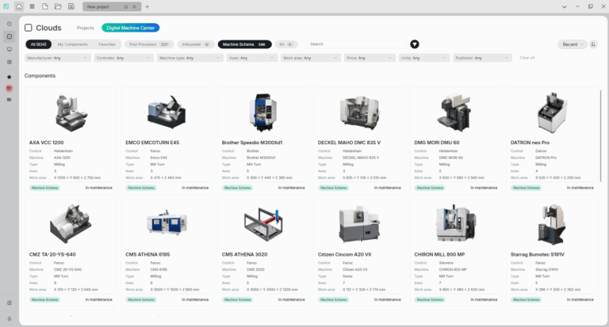Image resolution: width=609 pixels, height=327 pixels.
Task: Open favorites star icon in sidebar
Action: (10, 77)
